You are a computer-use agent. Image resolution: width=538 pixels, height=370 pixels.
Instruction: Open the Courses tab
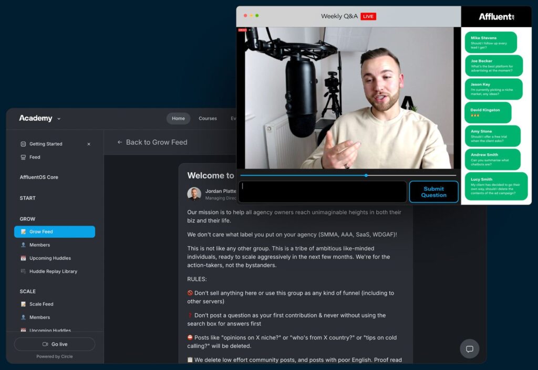(208, 118)
